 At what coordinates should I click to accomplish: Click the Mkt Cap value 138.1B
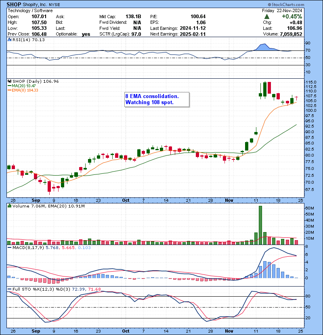pyautogui.click(x=133, y=17)
